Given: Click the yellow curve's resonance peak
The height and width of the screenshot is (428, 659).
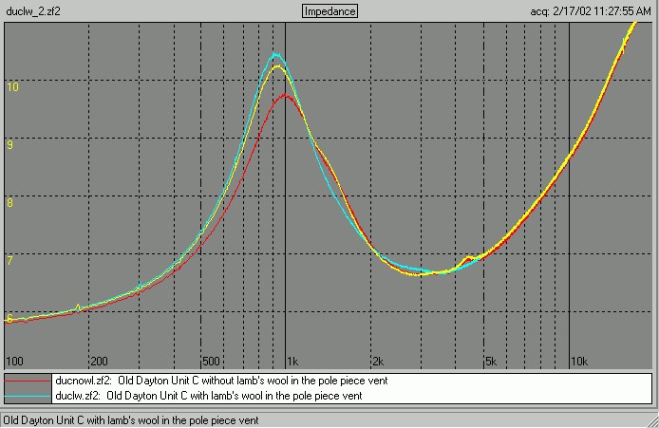Looking at the screenshot, I should coord(277,65).
